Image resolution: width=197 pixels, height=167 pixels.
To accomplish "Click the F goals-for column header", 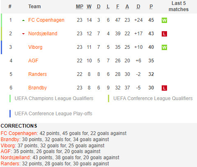I will 118,7.
